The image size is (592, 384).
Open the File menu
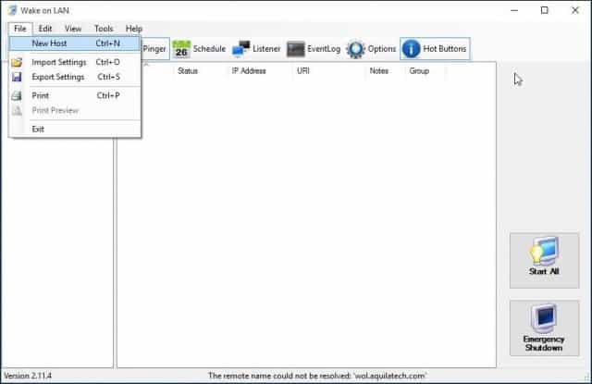pyautogui.click(x=20, y=29)
